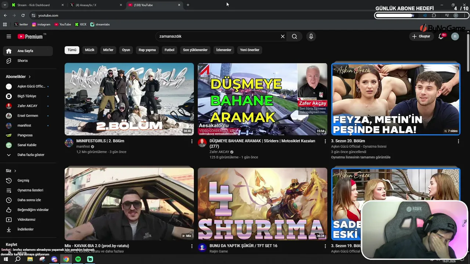Open File Explorer from the taskbar

[30, 259]
